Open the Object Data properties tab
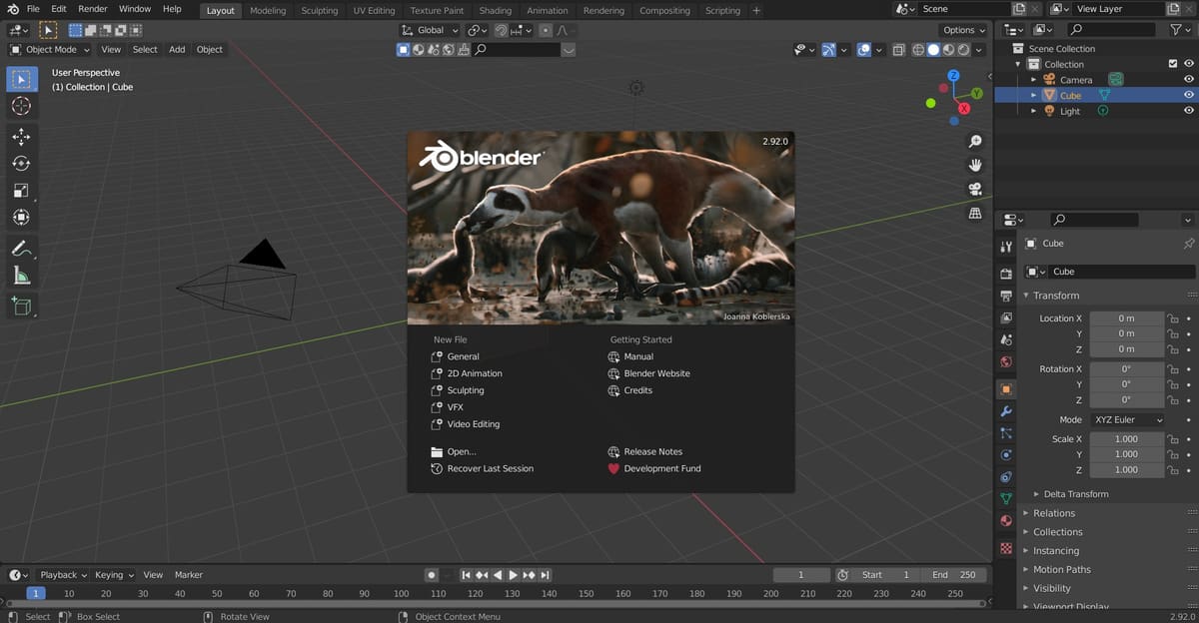This screenshot has width=1199, height=623. point(1006,499)
